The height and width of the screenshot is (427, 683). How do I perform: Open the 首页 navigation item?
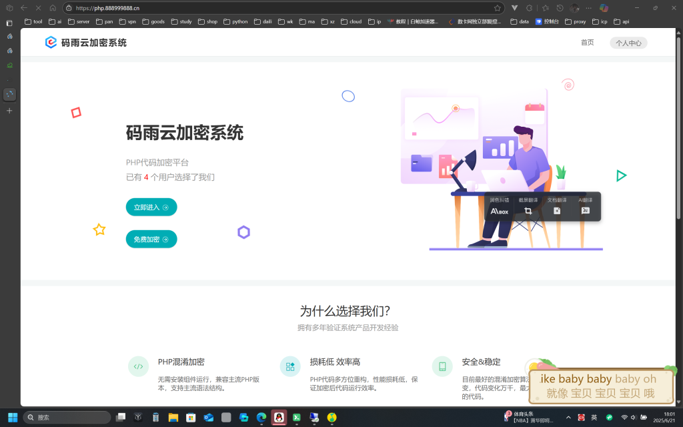[586, 42]
